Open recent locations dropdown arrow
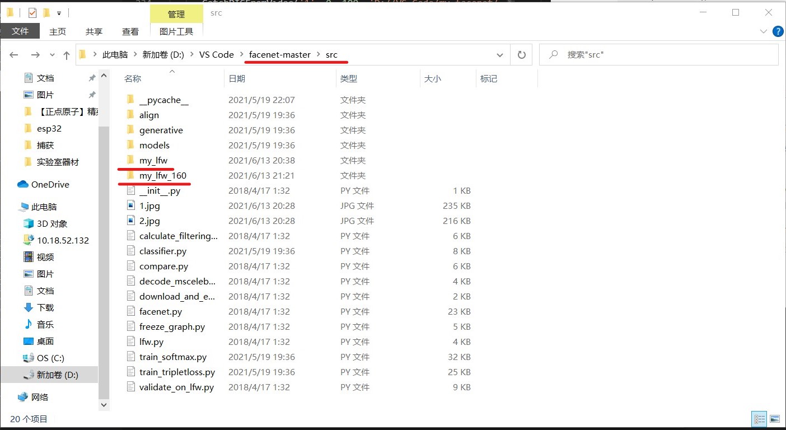Screen dimensions: 786x430 tap(53, 55)
